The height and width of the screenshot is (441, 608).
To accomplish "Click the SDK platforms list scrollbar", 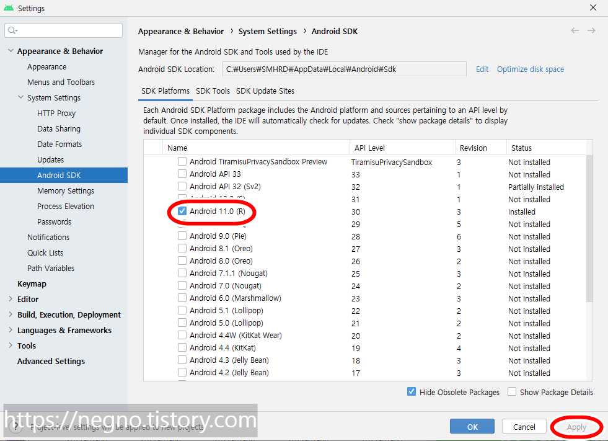I will pyautogui.click(x=589, y=228).
